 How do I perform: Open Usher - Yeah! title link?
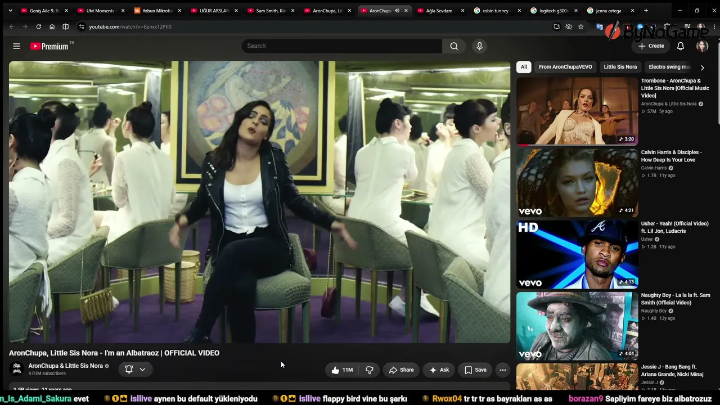click(x=675, y=227)
